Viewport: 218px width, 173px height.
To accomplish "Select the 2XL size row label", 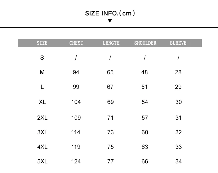I will [42, 118].
